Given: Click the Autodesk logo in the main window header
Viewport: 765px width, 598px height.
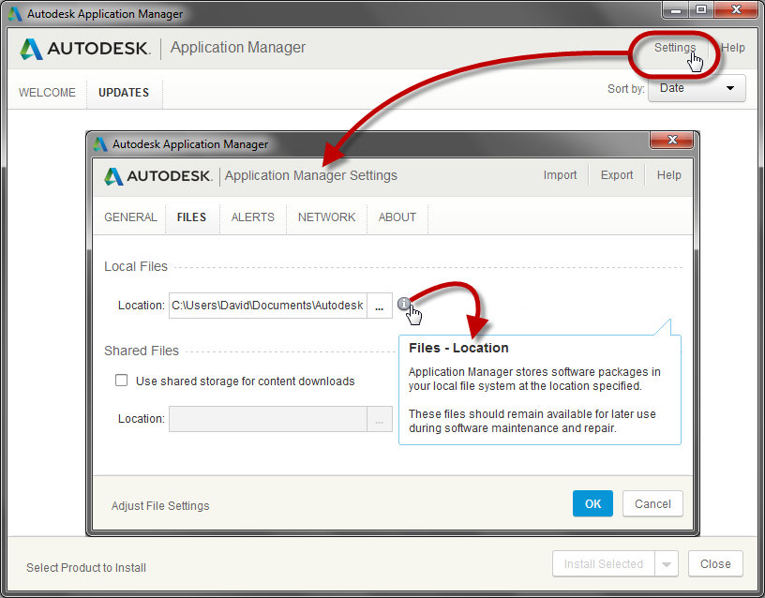Looking at the screenshot, I should 85,49.
